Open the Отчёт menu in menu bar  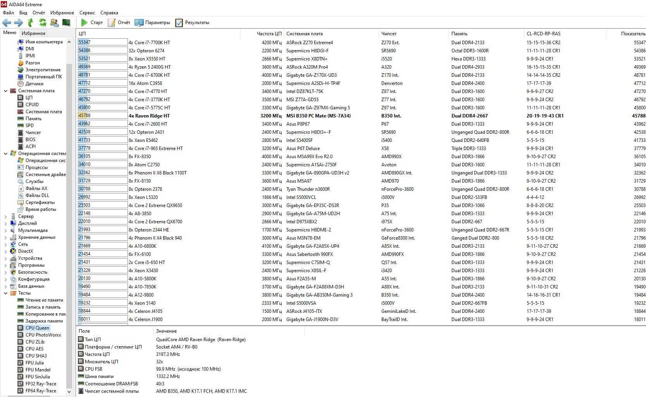coord(39,13)
